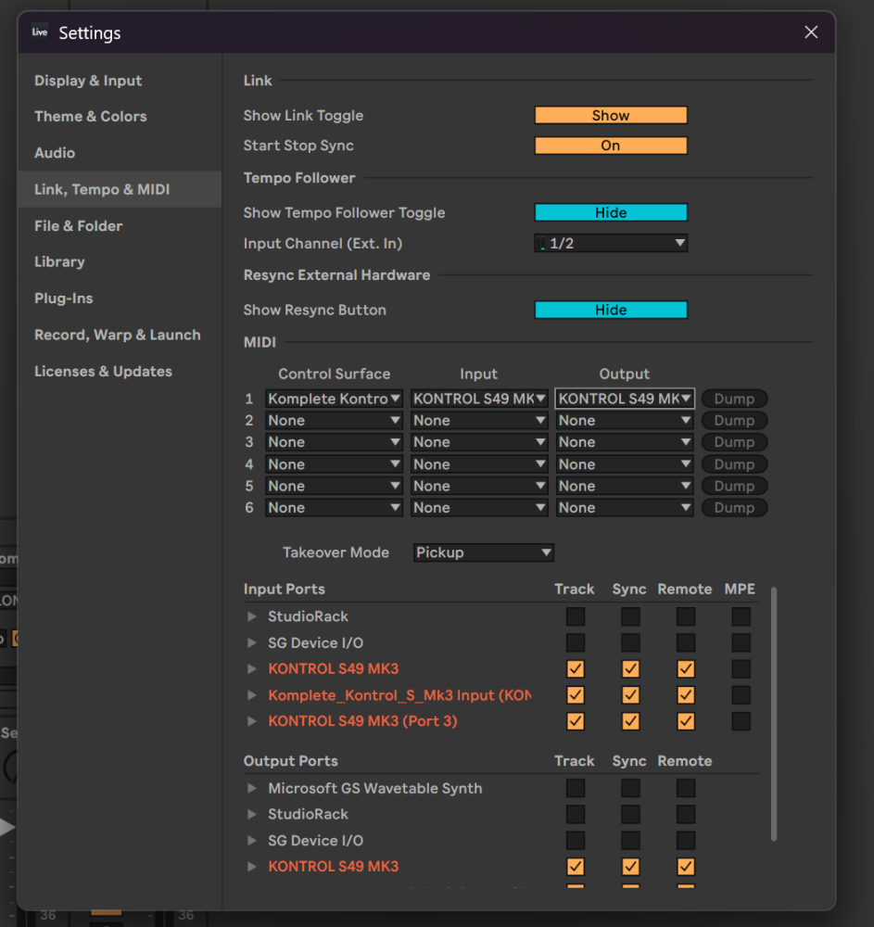The width and height of the screenshot is (874, 927).
Task: Open Input Channel (Ext. In) dropdown
Action: [611, 244]
